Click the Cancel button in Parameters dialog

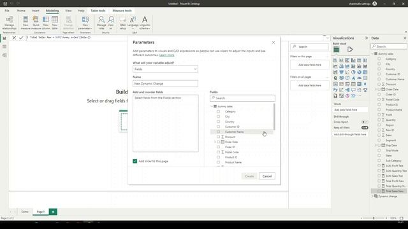pos(267,176)
